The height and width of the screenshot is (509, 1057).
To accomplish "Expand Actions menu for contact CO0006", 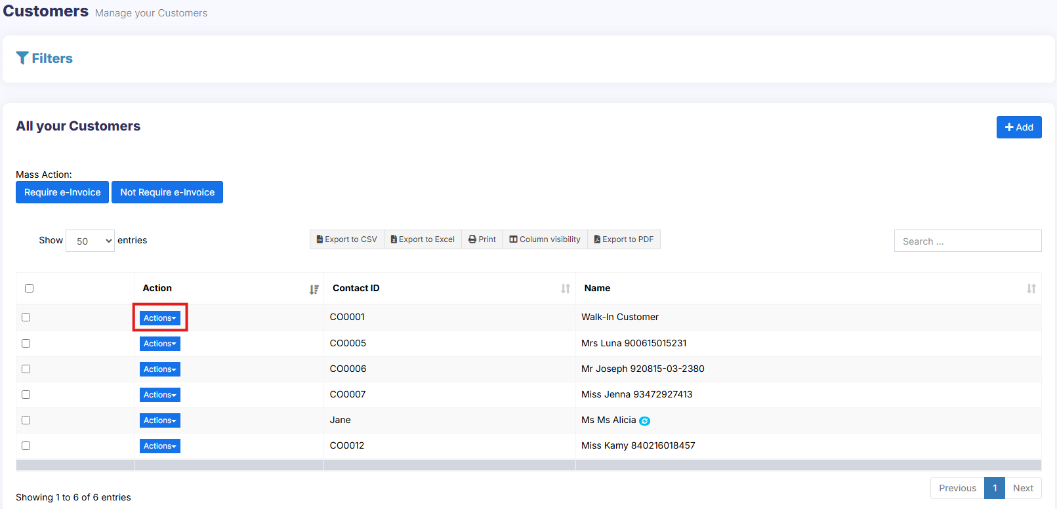I will [x=160, y=369].
